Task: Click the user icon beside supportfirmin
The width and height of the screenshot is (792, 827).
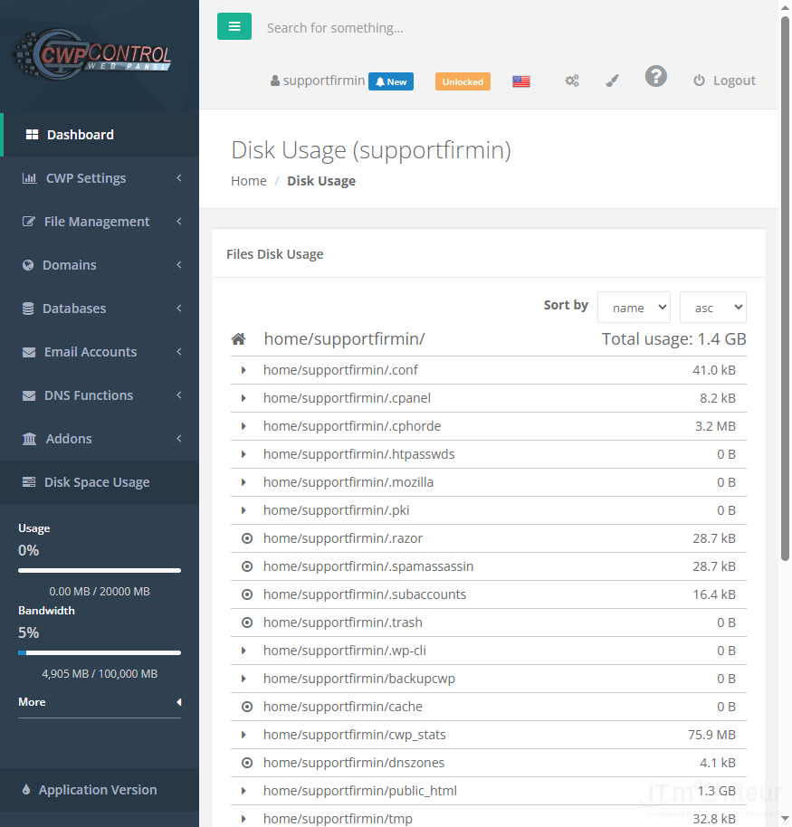Action: [275, 81]
